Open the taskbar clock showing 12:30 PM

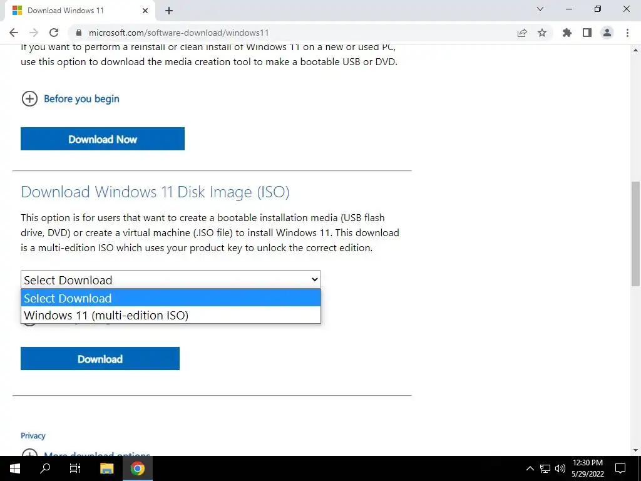[588, 468]
